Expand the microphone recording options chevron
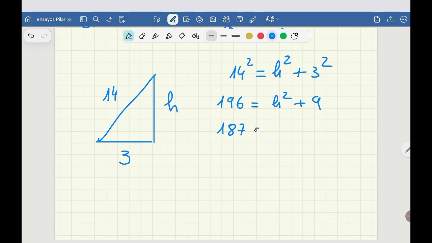432x243 pixels. coord(278,20)
